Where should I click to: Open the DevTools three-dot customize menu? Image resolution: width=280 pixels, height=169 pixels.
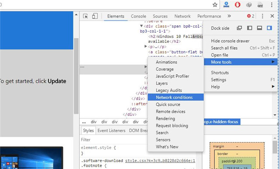[262, 16]
